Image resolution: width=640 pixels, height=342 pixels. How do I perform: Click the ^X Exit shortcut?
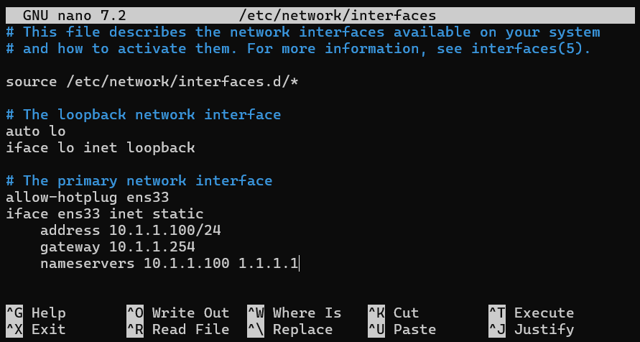(x=36, y=329)
